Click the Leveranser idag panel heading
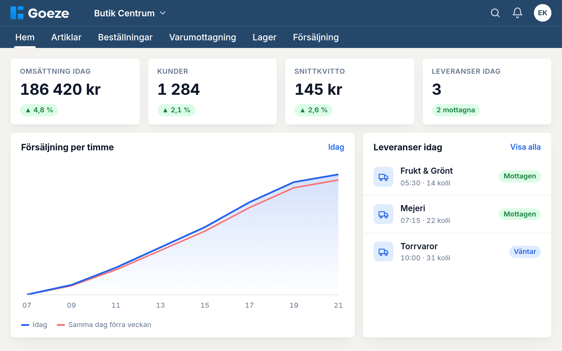The width and height of the screenshot is (562, 351). pyautogui.click(x=408, y=147)
